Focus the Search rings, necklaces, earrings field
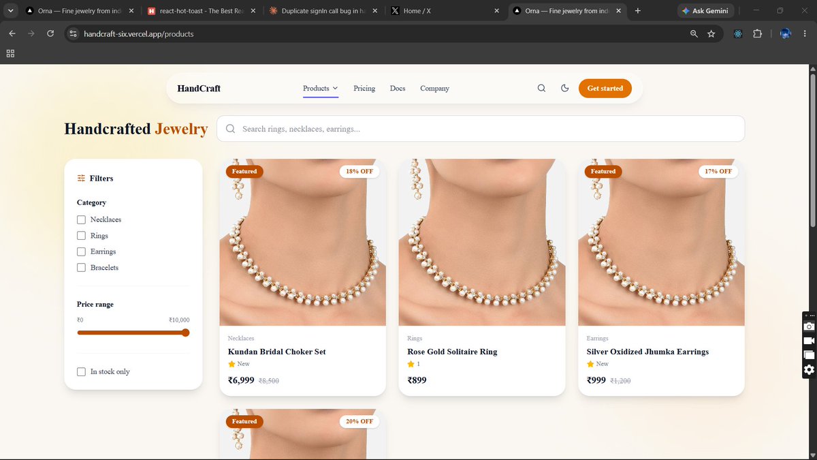Image resolution: width=817 pixels, height=460 pixels. (x=481, y=129)
